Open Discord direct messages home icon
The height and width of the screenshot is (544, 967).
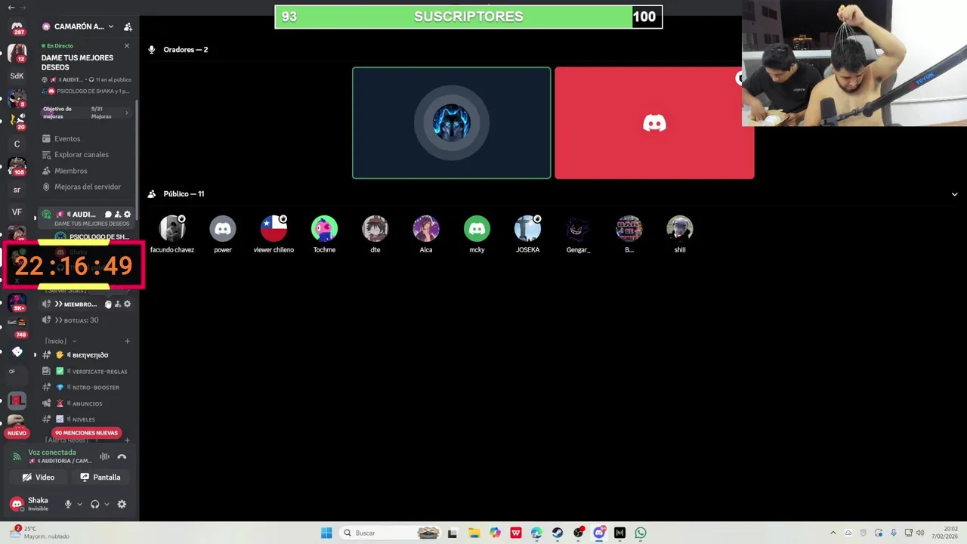17,26
